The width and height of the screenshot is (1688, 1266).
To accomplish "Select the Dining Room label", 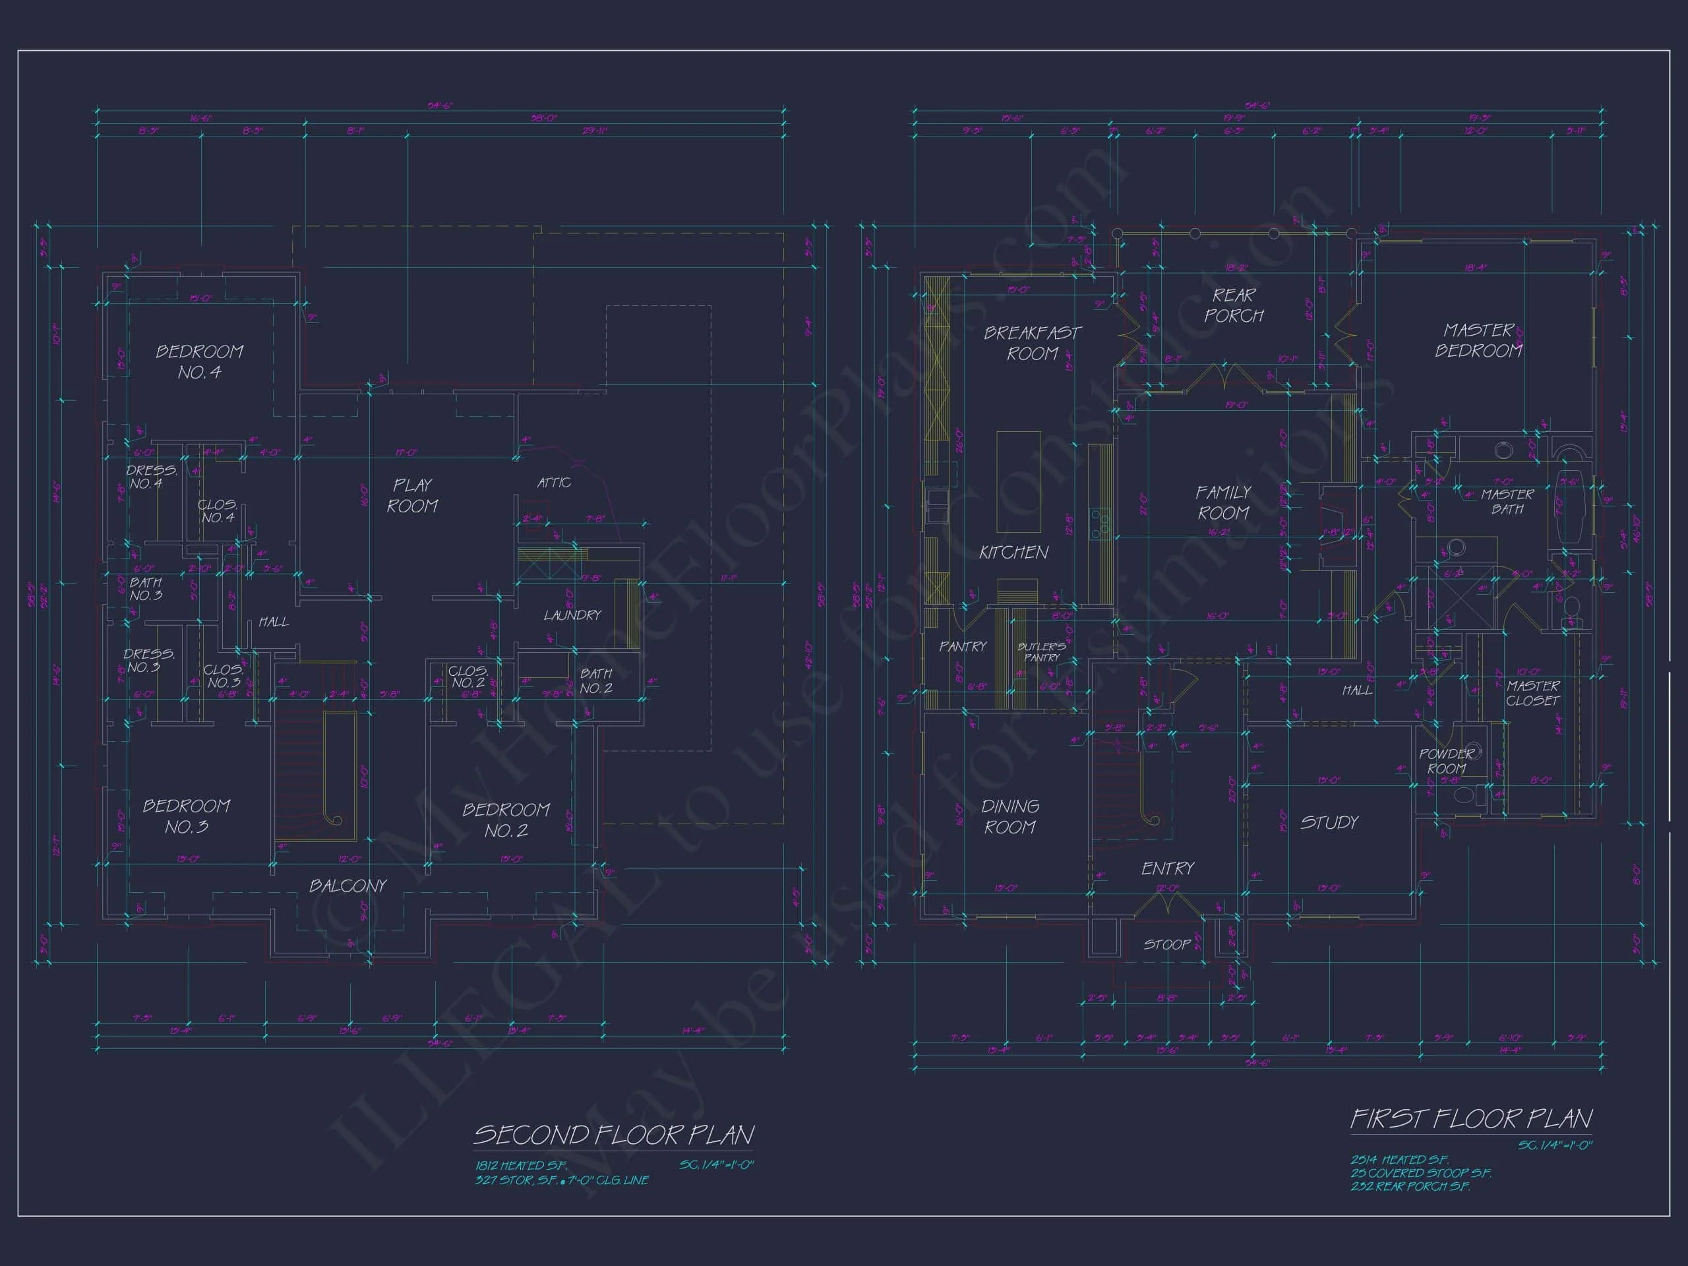I will (x=1010, y=816).
